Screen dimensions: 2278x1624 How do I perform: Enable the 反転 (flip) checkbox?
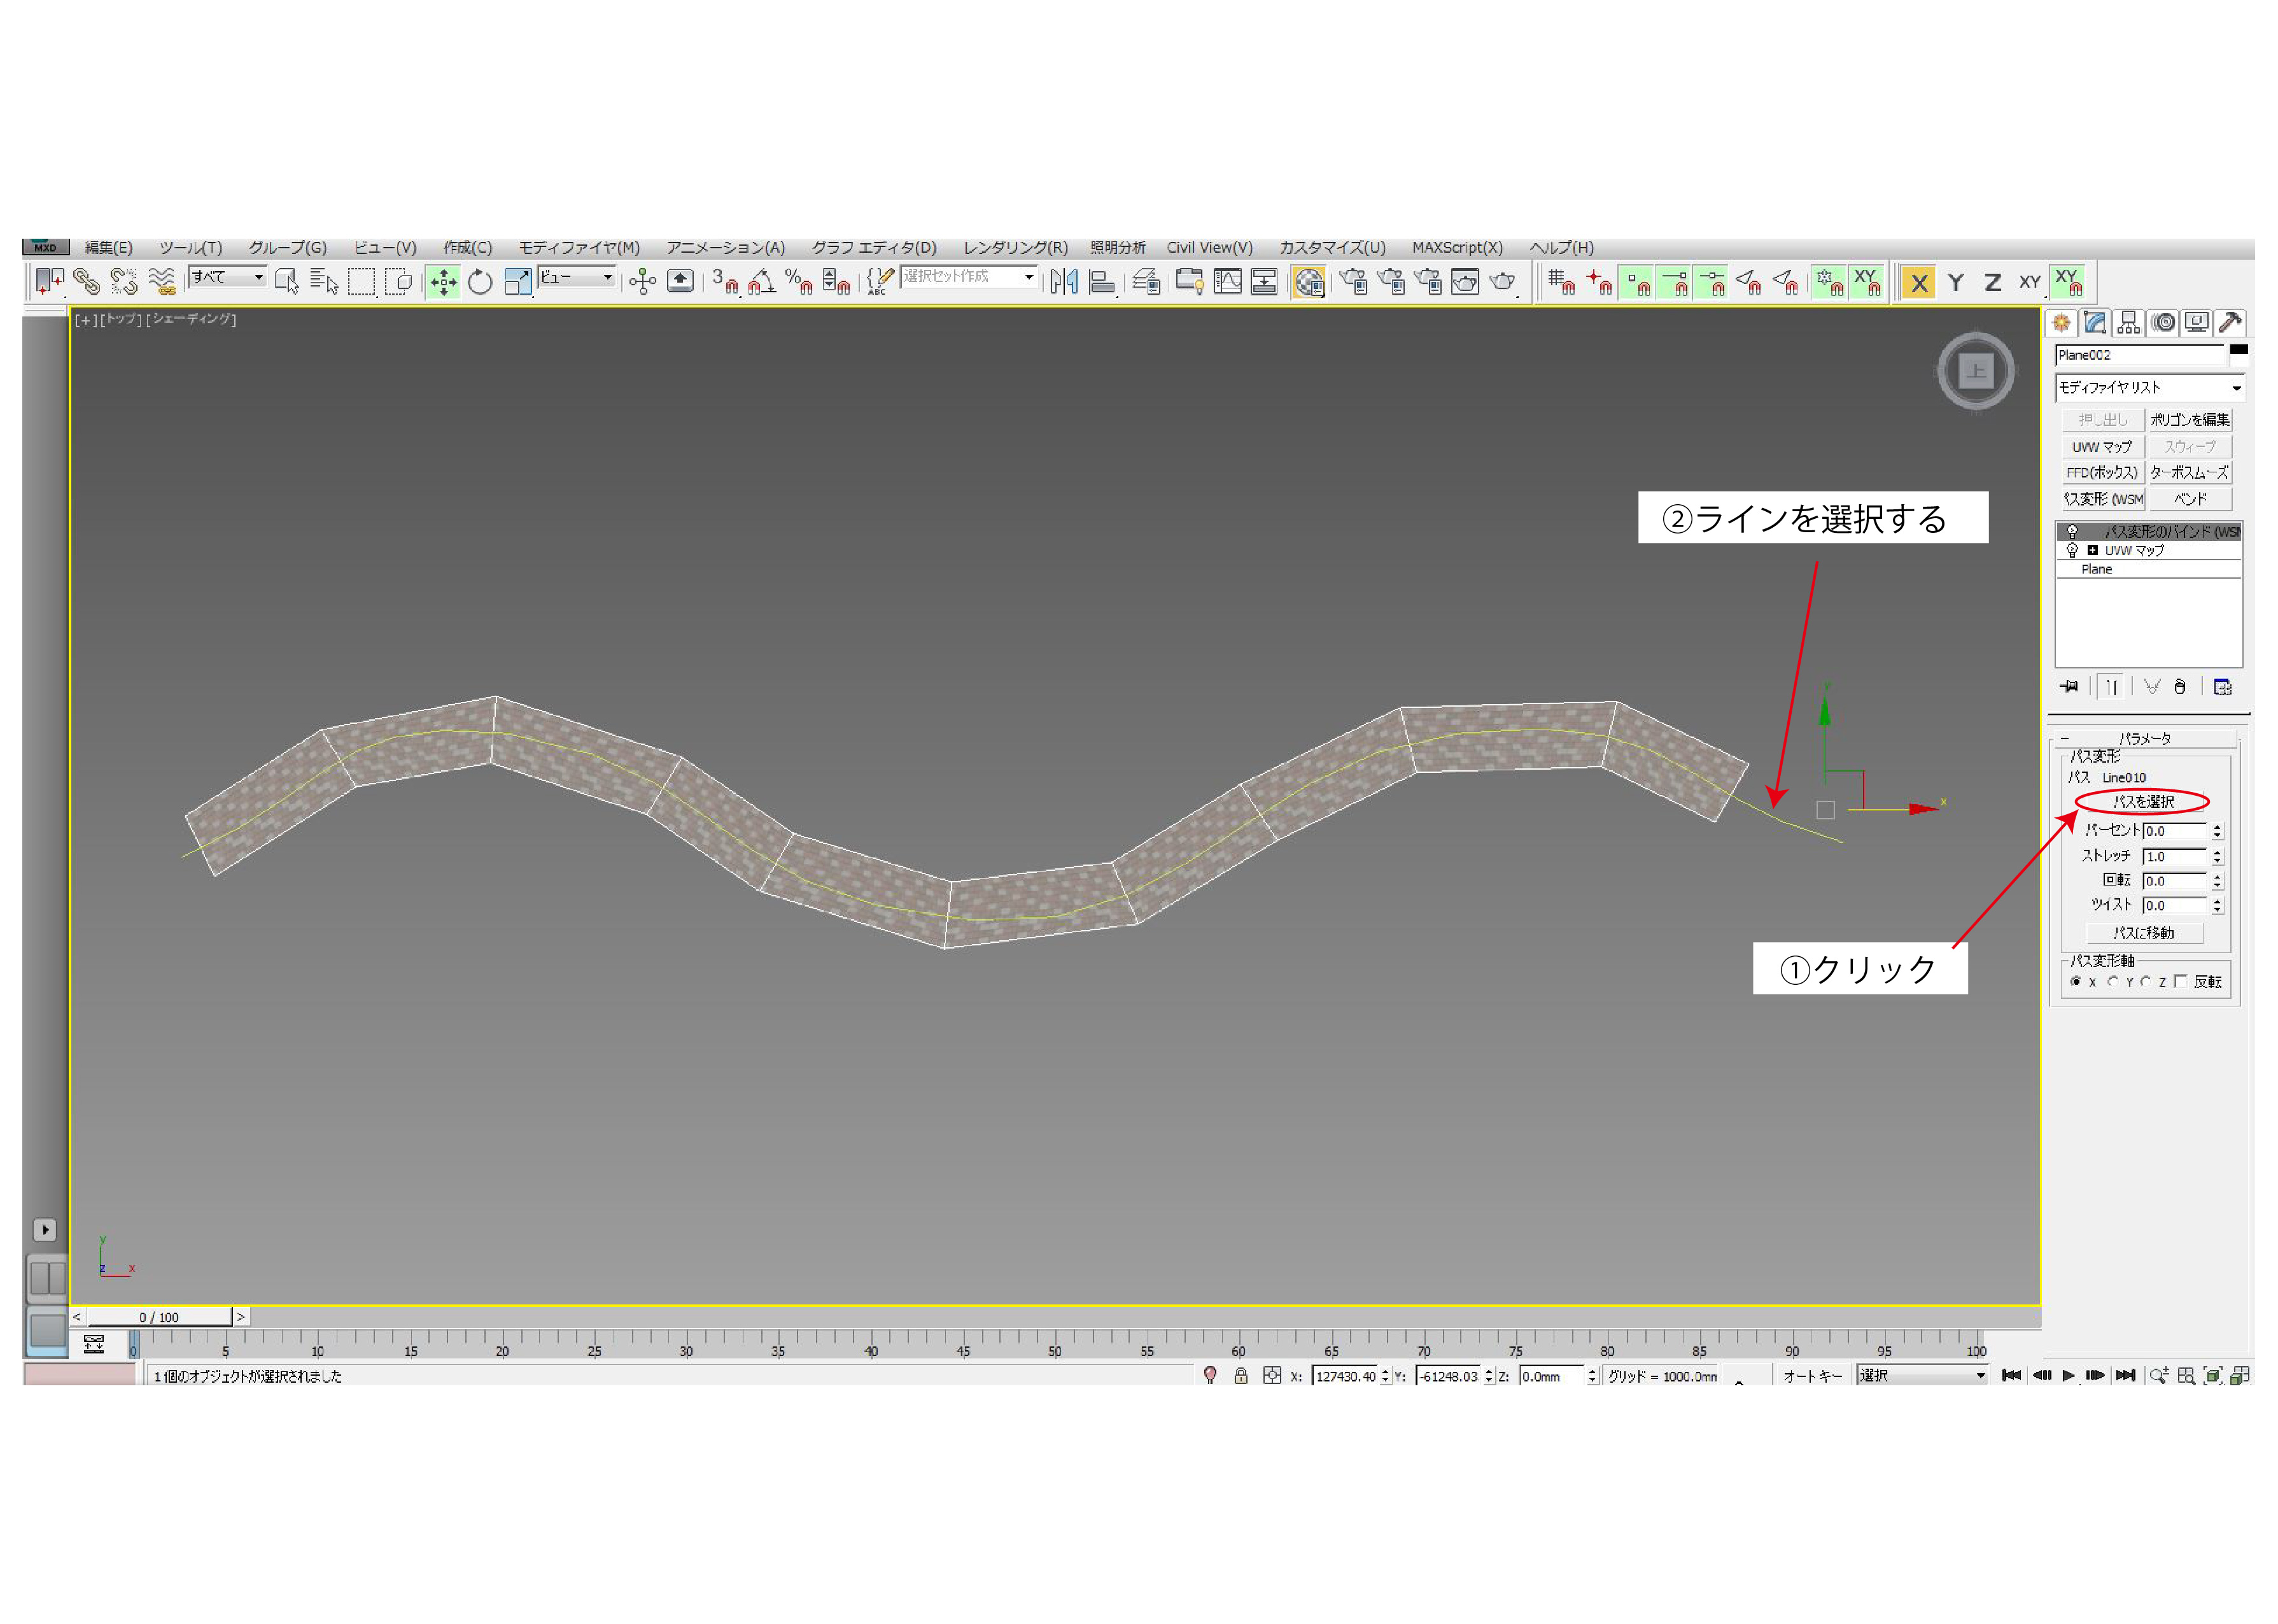click(2180, 982)
